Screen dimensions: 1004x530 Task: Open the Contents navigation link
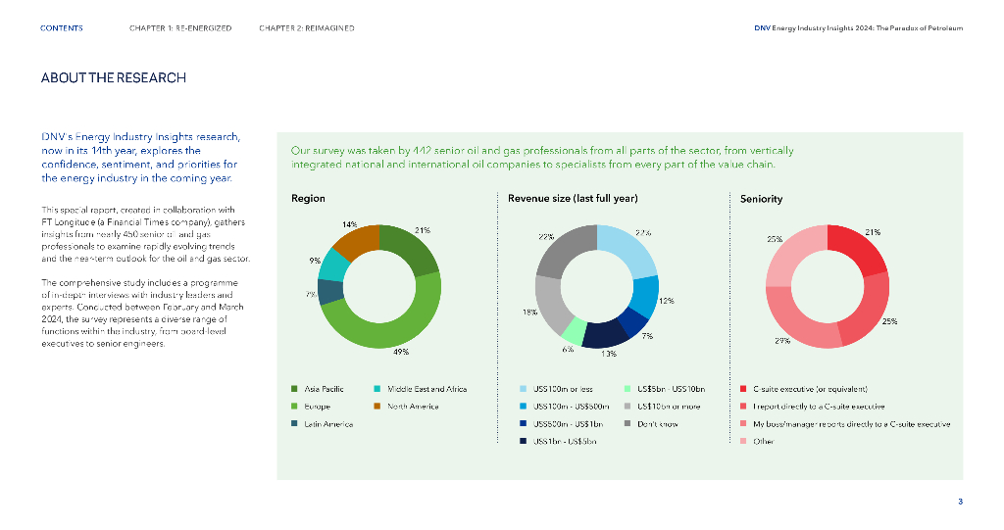tap(62, 28)
